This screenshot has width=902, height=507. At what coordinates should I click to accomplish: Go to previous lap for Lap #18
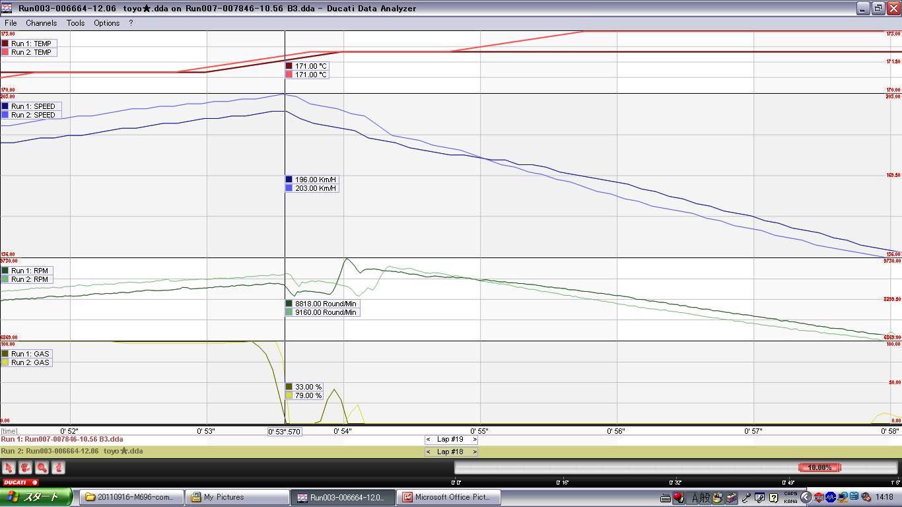429,452
